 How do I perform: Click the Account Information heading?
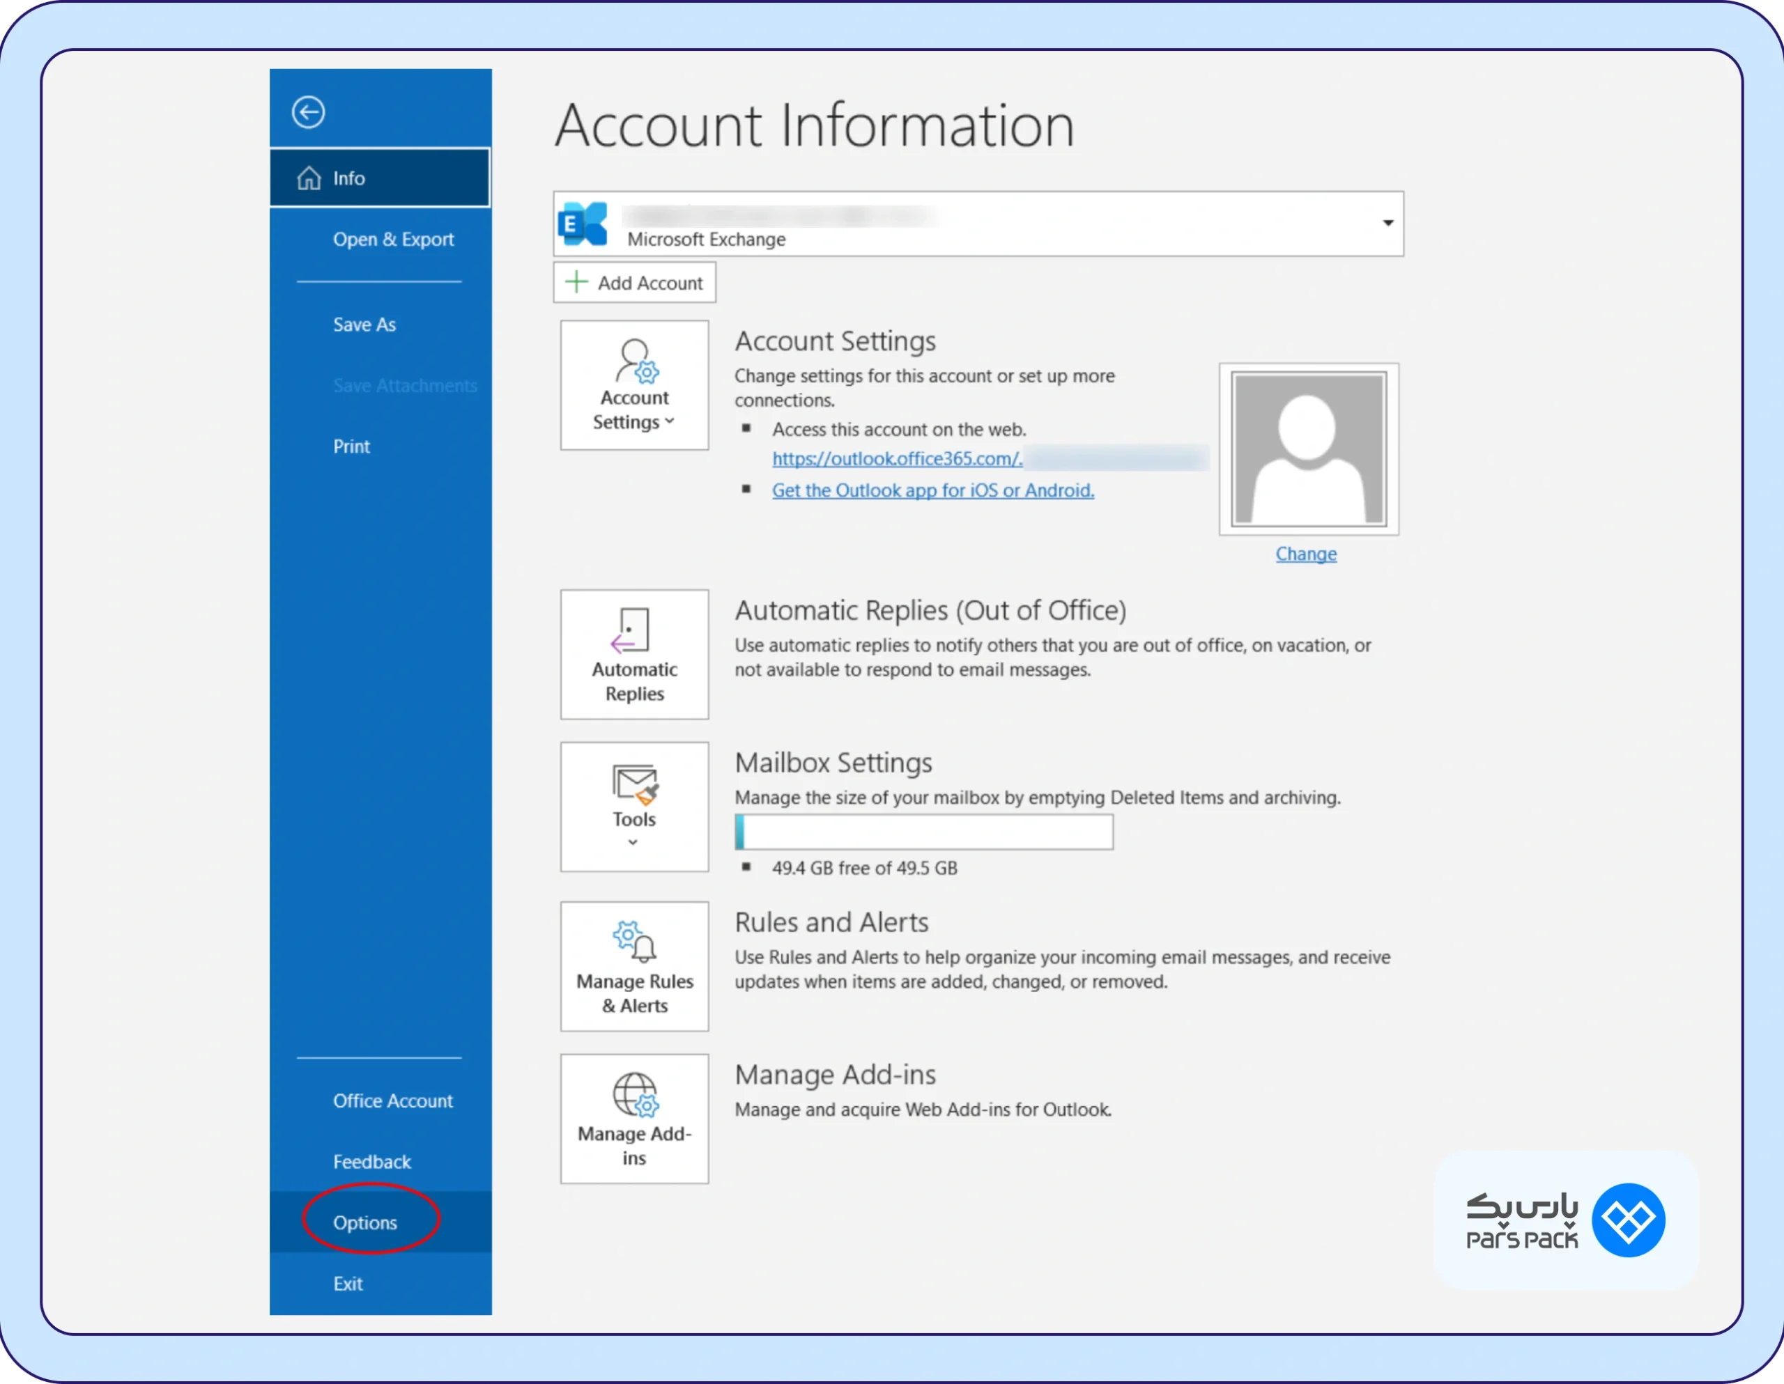[815, 126]
